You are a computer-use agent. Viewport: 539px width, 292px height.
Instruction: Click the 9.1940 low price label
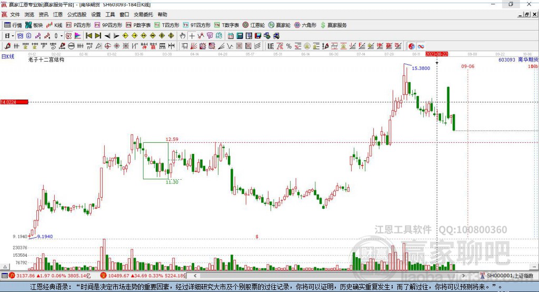[45, 237]
